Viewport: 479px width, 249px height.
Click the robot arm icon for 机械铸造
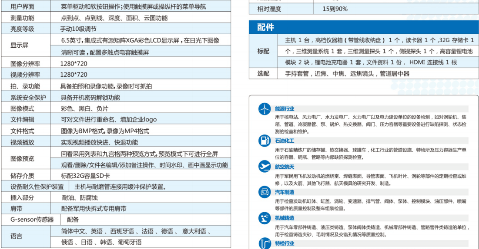264,218
